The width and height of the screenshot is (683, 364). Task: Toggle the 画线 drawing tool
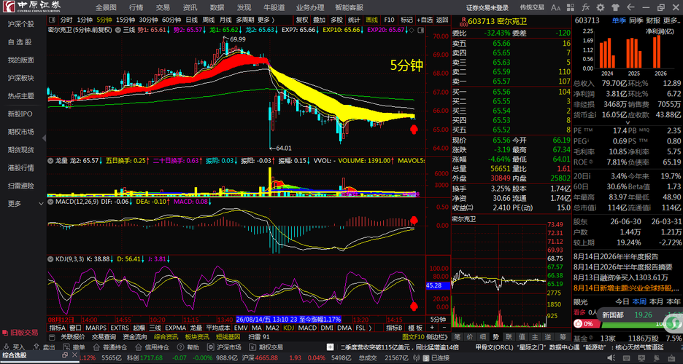click(371, 20)
